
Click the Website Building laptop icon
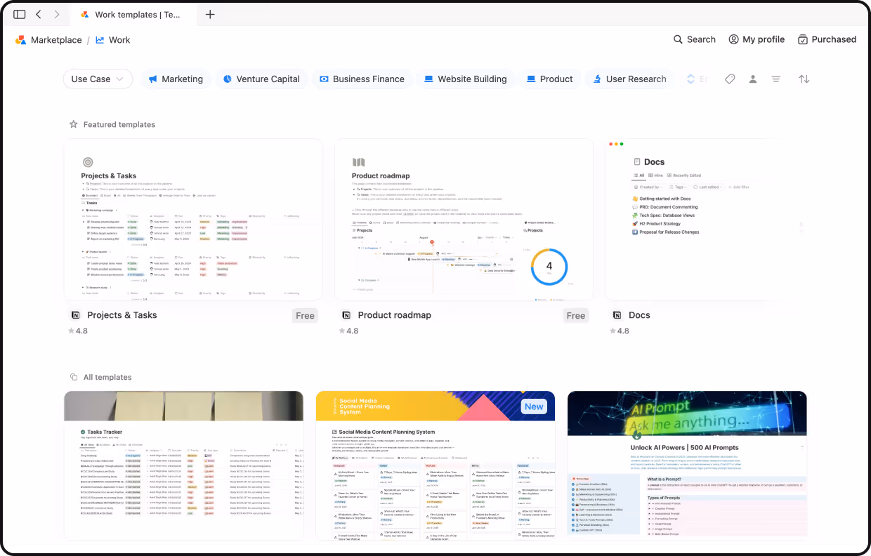428,79
